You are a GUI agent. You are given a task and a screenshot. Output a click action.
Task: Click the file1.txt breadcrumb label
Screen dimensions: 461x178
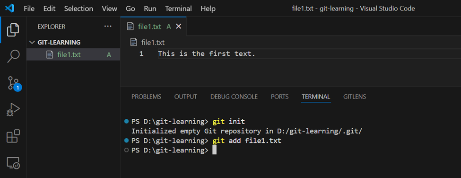tap(153, 43)
